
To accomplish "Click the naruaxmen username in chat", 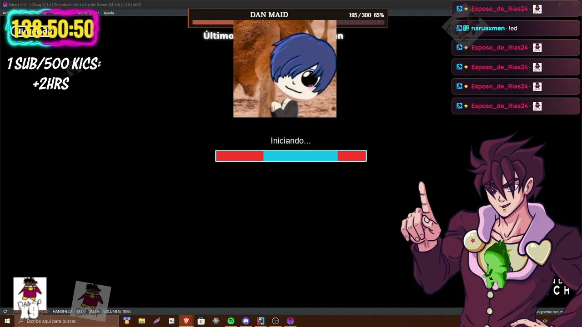I will coord(488,28).
